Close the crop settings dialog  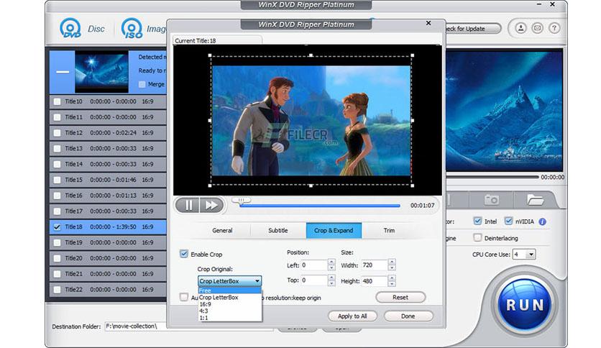(x=428, y=24)
